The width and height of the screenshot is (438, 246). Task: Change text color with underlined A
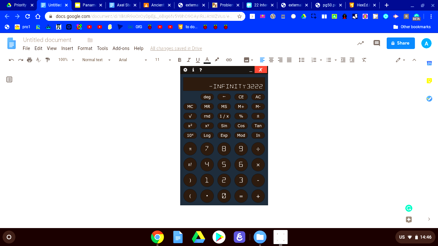click(x=207, y=60)
